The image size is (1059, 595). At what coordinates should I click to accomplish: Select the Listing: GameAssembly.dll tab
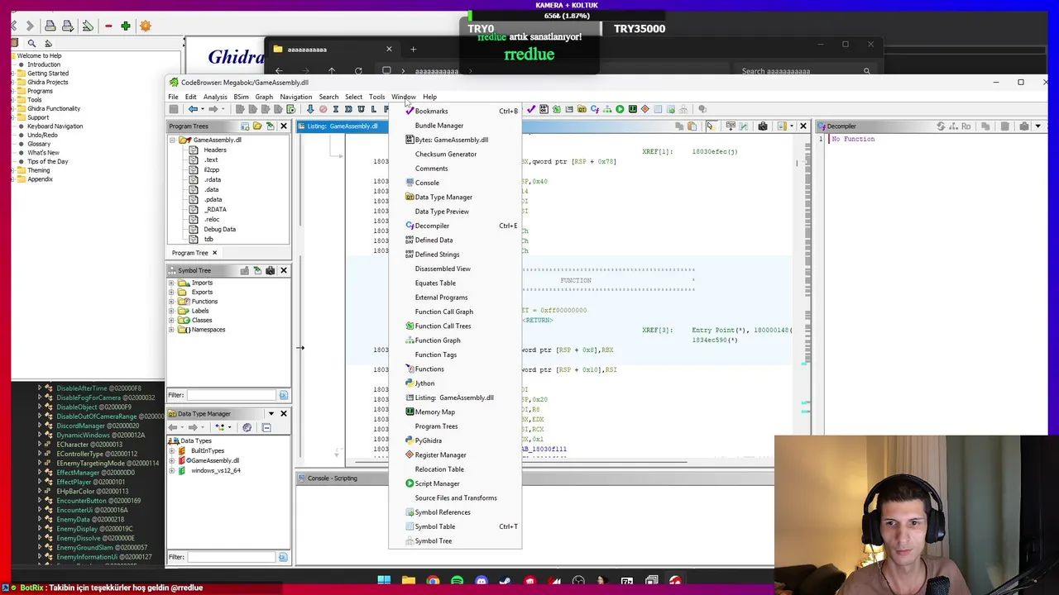[x=342, y=126]
